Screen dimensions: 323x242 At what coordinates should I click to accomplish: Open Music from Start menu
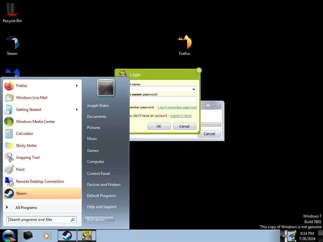tap(92, 139)
